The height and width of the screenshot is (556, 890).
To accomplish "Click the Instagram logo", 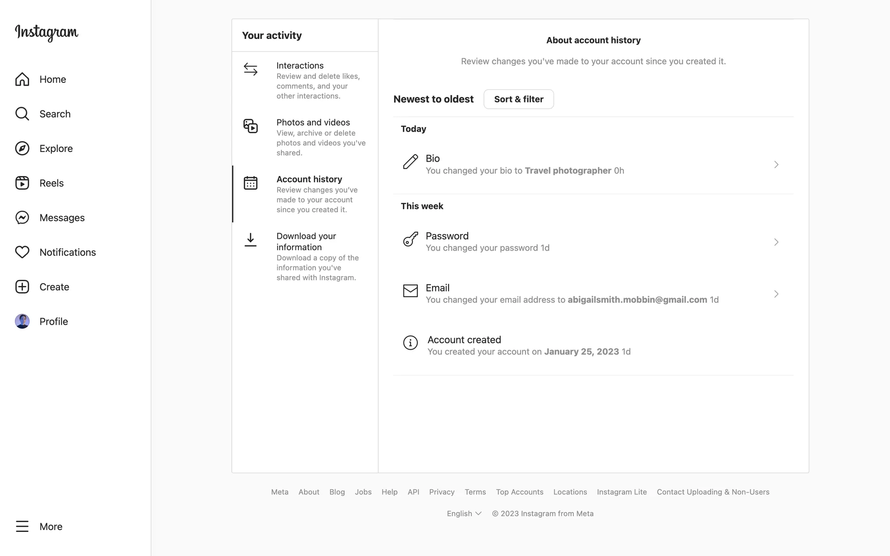I will [47, 32].
